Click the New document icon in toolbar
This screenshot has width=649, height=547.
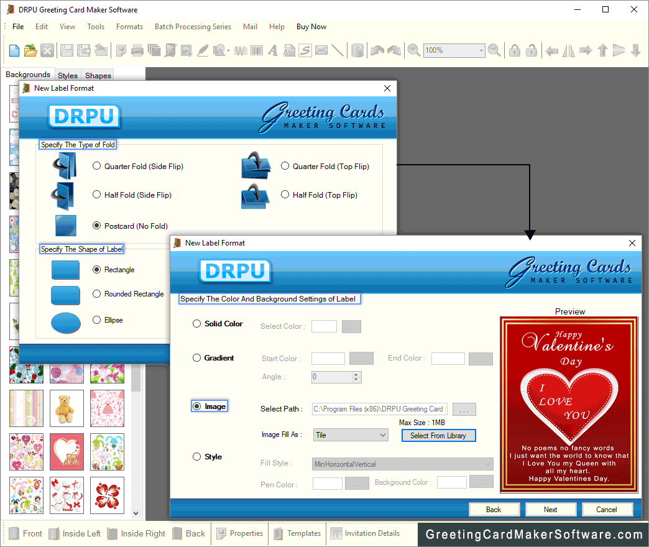pos(14,50)
